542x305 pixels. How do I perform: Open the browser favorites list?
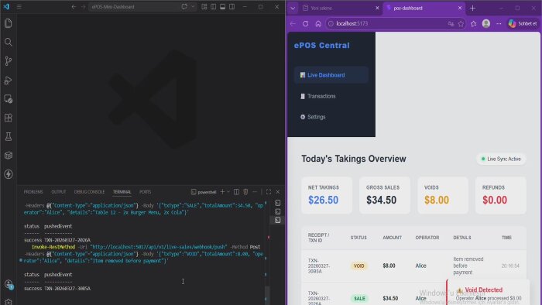[x=474, y=23]
